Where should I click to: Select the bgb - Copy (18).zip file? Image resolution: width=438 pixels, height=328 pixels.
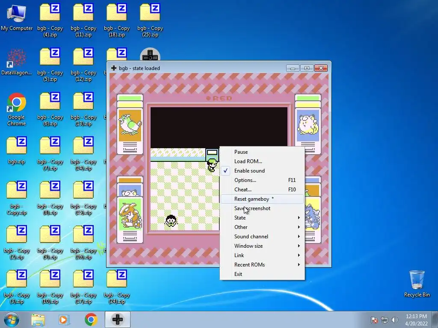117,20
